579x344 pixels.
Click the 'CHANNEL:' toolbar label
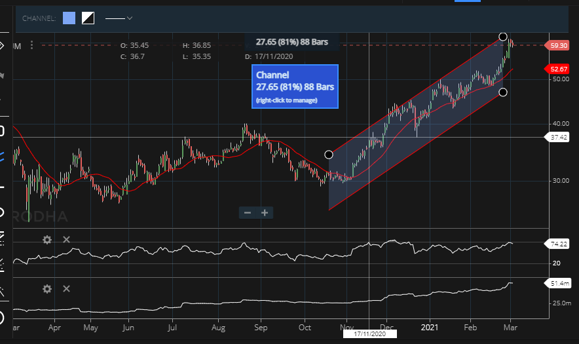(39, 18)
